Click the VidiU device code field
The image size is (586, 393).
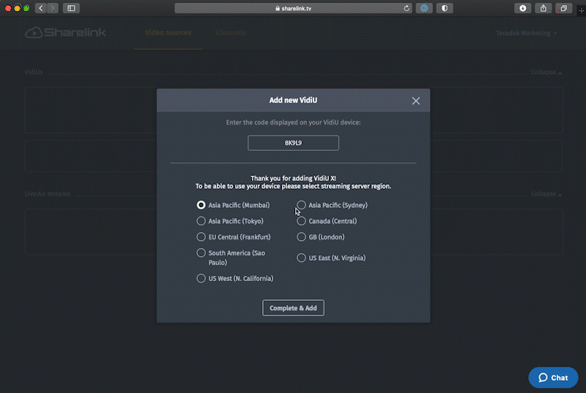[293, 143]
